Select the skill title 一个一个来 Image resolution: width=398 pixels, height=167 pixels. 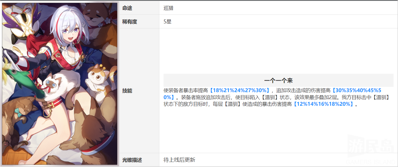278,80
